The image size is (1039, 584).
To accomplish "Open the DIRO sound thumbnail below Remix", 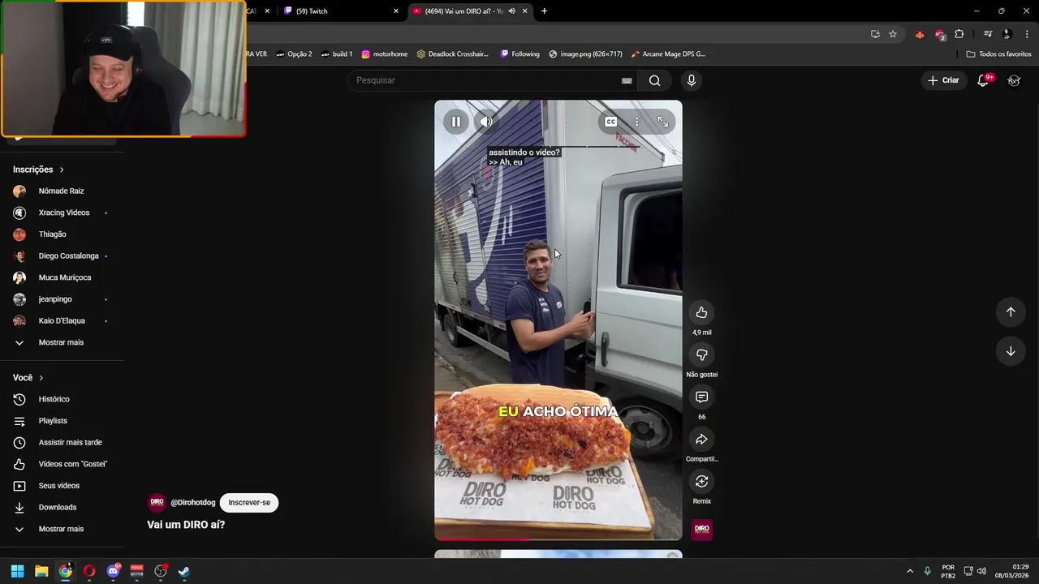I will coord(701,529).
